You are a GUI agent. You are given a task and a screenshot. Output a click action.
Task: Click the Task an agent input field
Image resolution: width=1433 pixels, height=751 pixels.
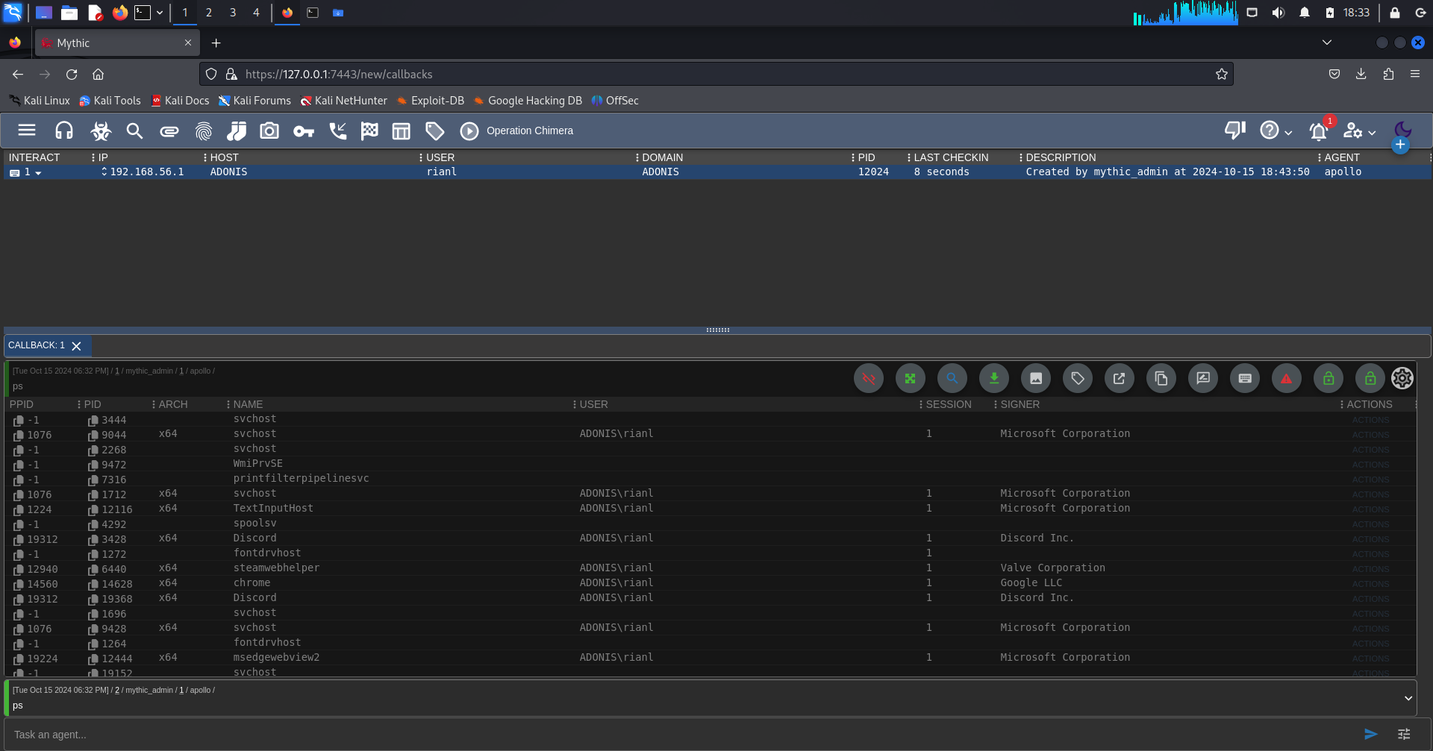(x=672, y=735)
